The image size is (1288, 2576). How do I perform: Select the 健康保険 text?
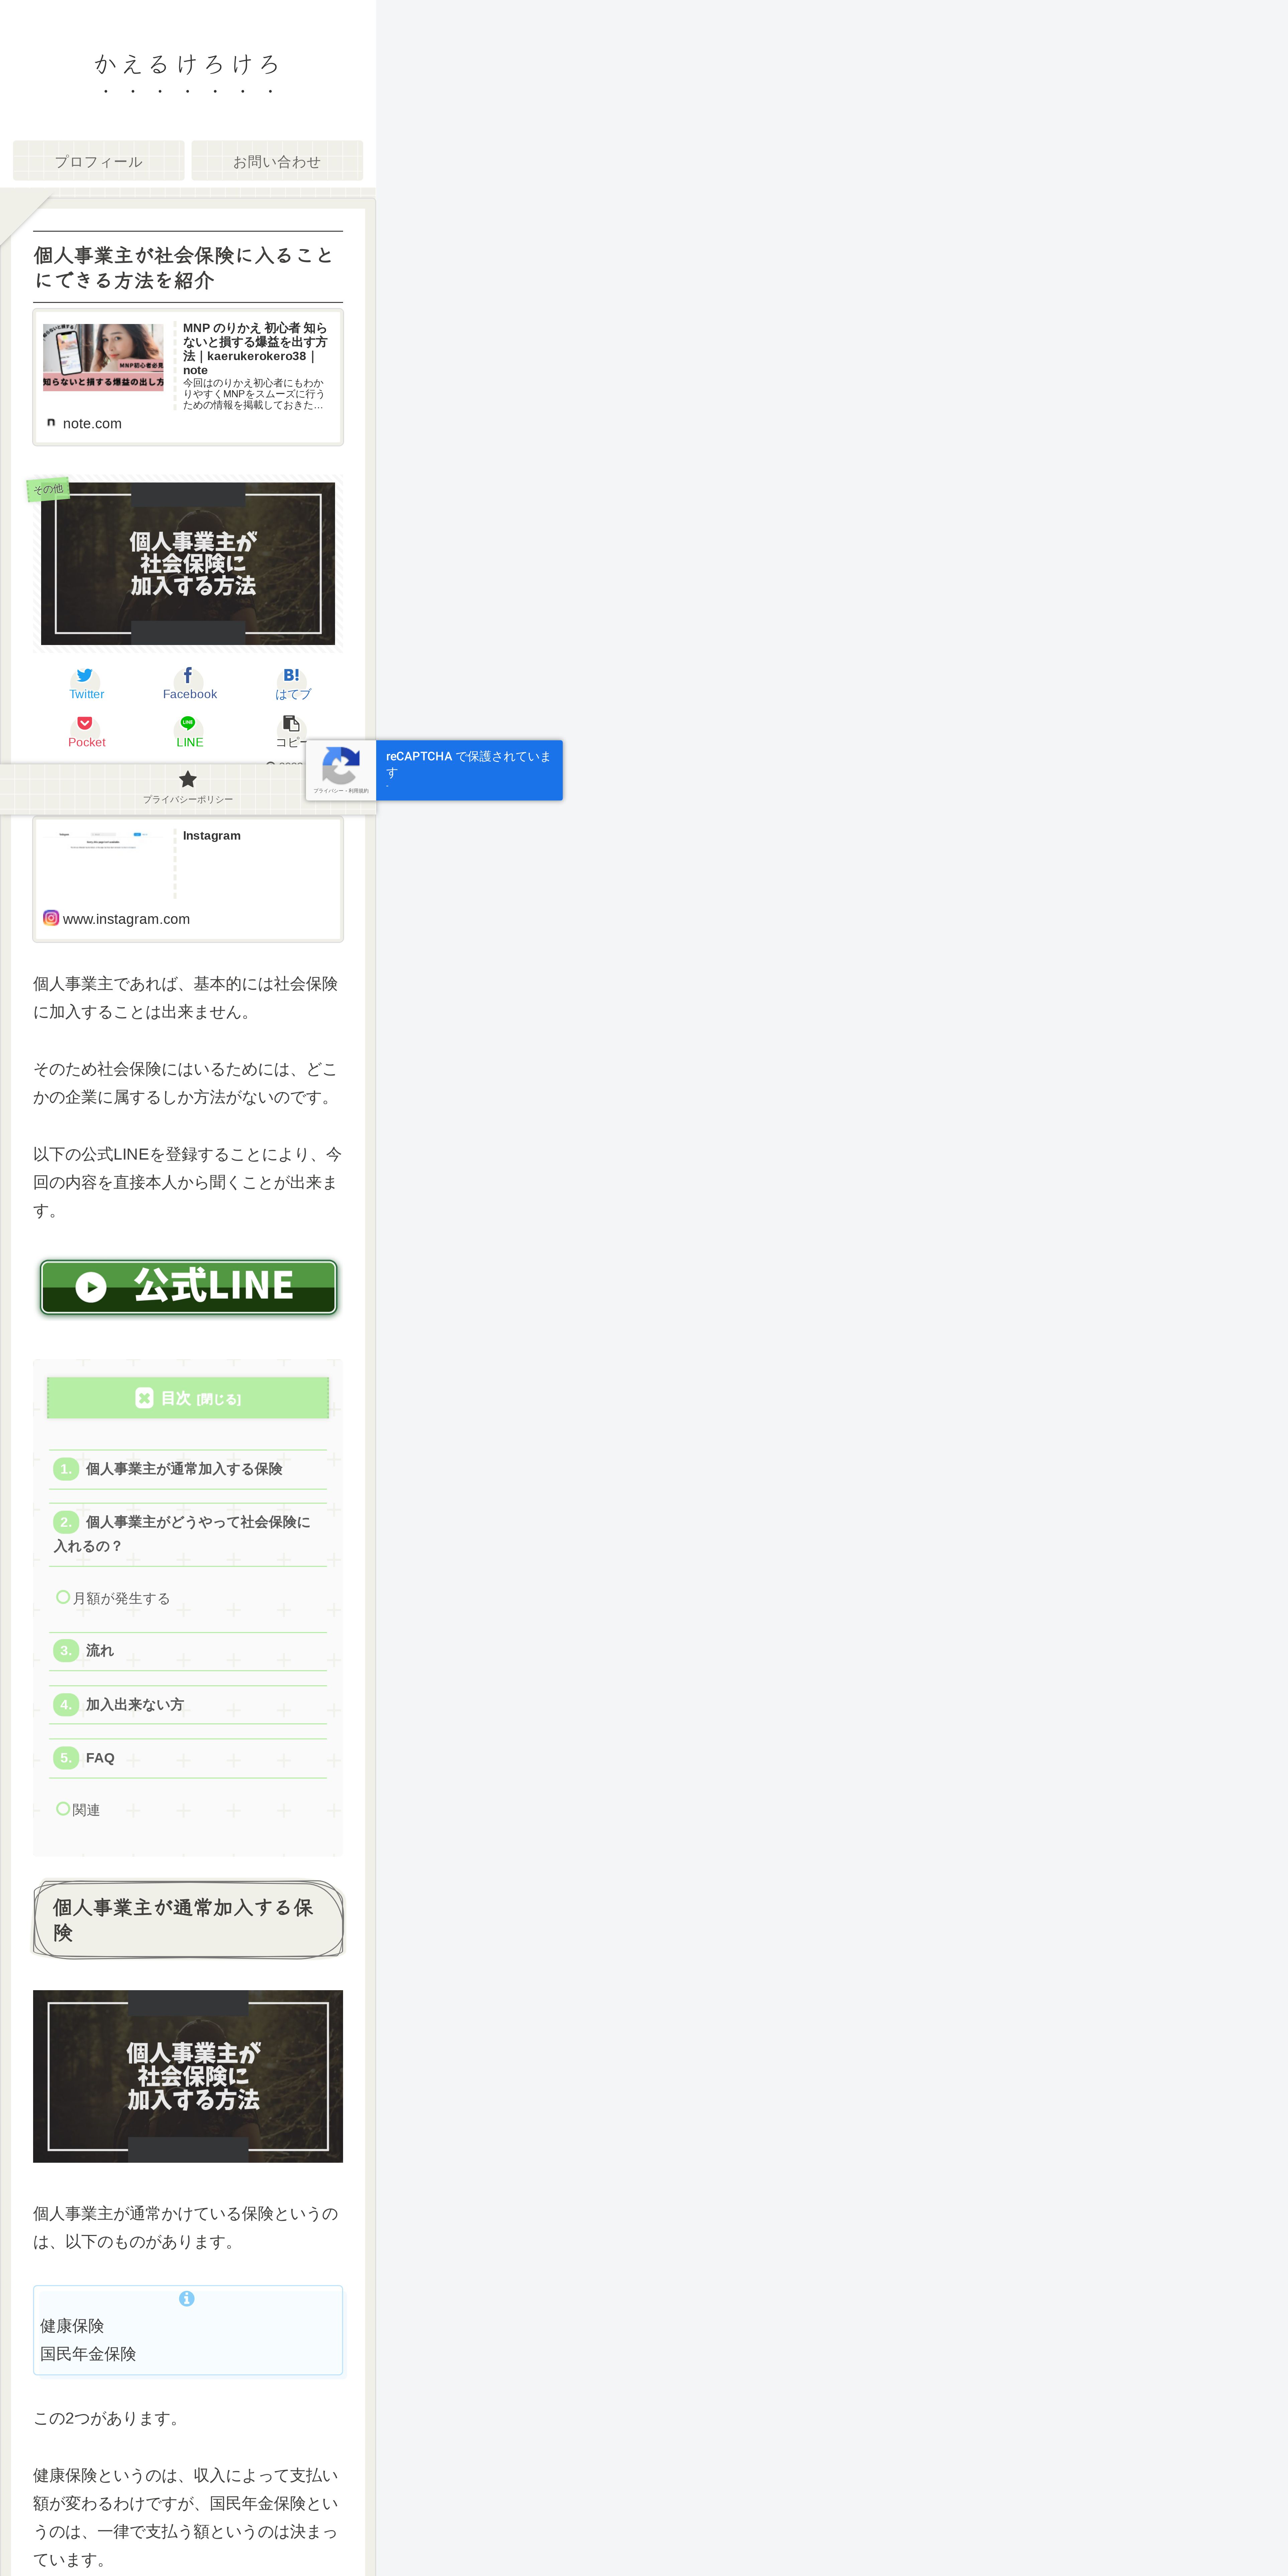coord(72,2326)
